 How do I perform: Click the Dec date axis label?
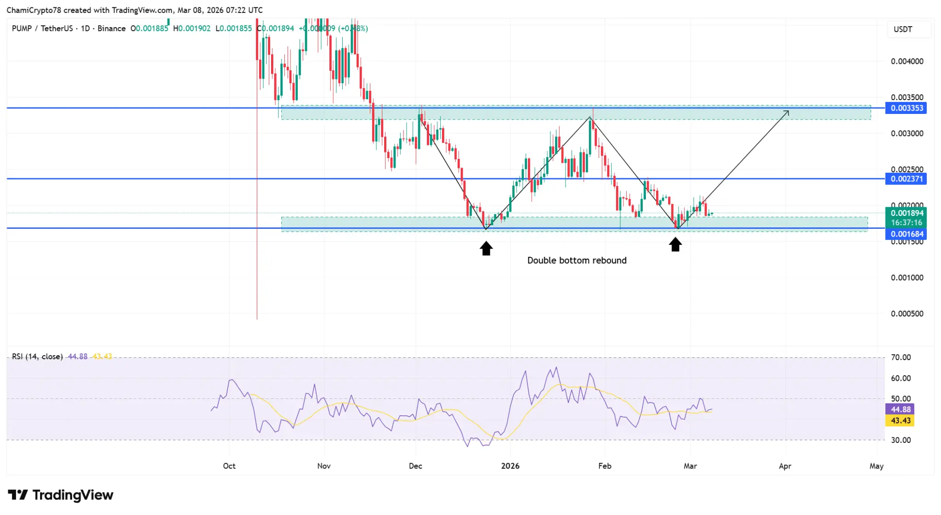click(415, 466)
